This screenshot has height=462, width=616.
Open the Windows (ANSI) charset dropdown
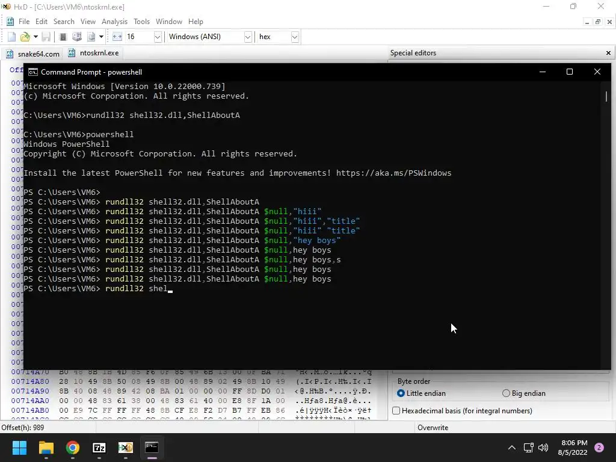(247, 37)
